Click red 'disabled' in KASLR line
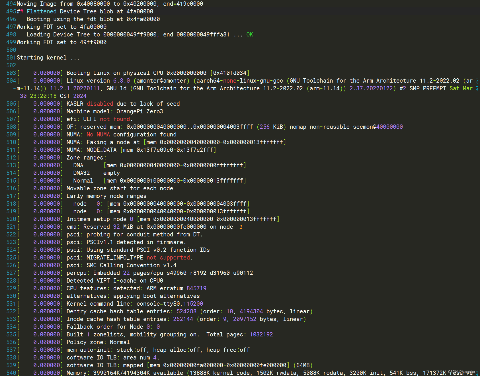The height and width of the screenshot is (376, 480). coord(100,104)
